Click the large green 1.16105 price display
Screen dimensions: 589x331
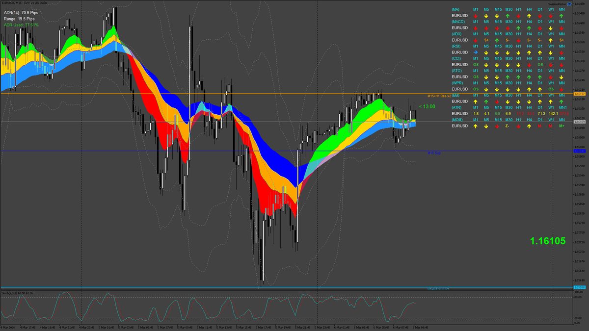pos(548,241)
